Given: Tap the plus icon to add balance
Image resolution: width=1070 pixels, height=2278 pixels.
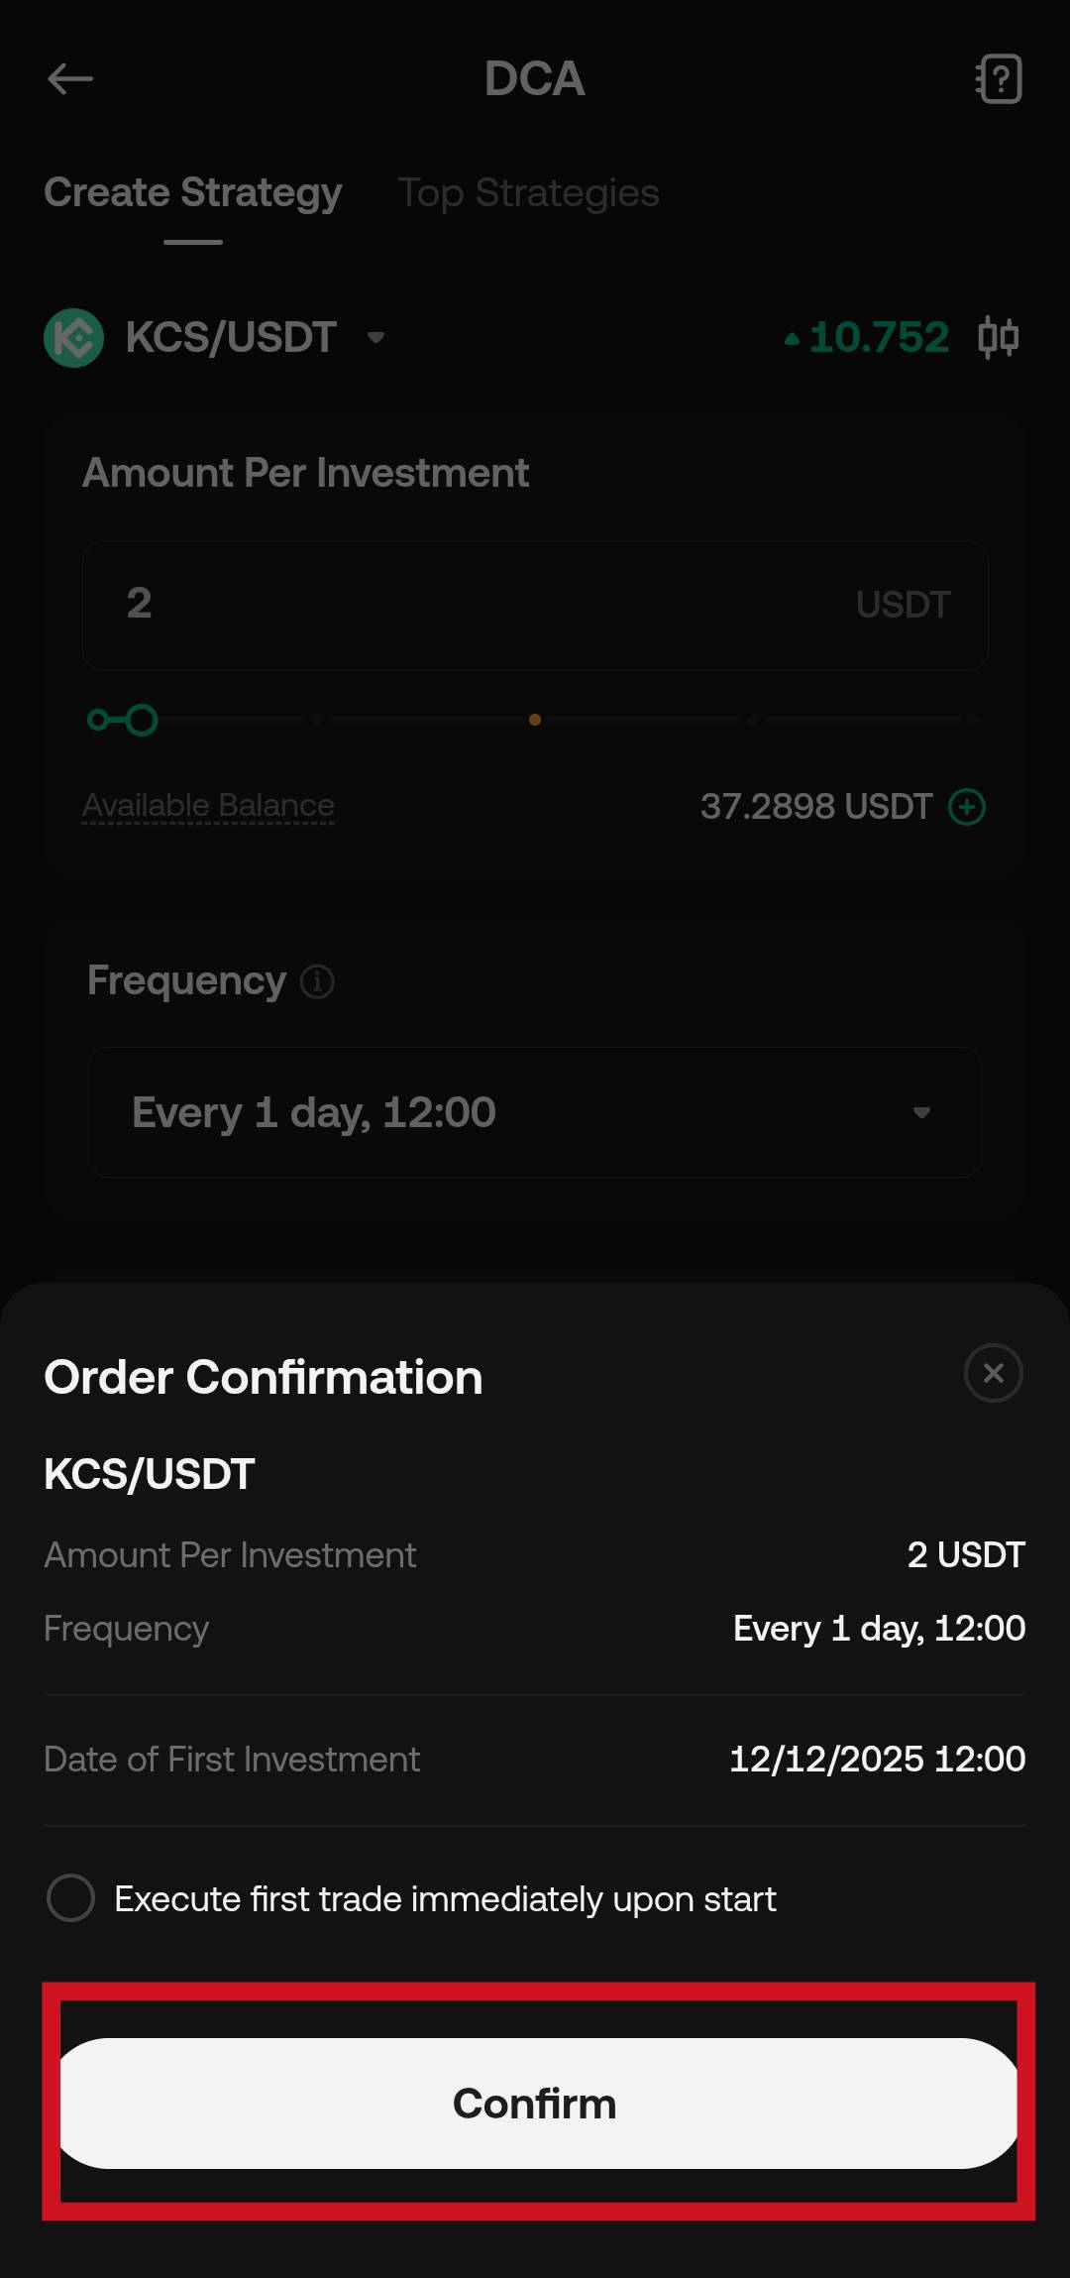Looking at the screenshot, I should tap(967, 807).
